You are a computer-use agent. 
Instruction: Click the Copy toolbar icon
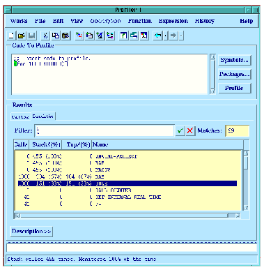56,36
